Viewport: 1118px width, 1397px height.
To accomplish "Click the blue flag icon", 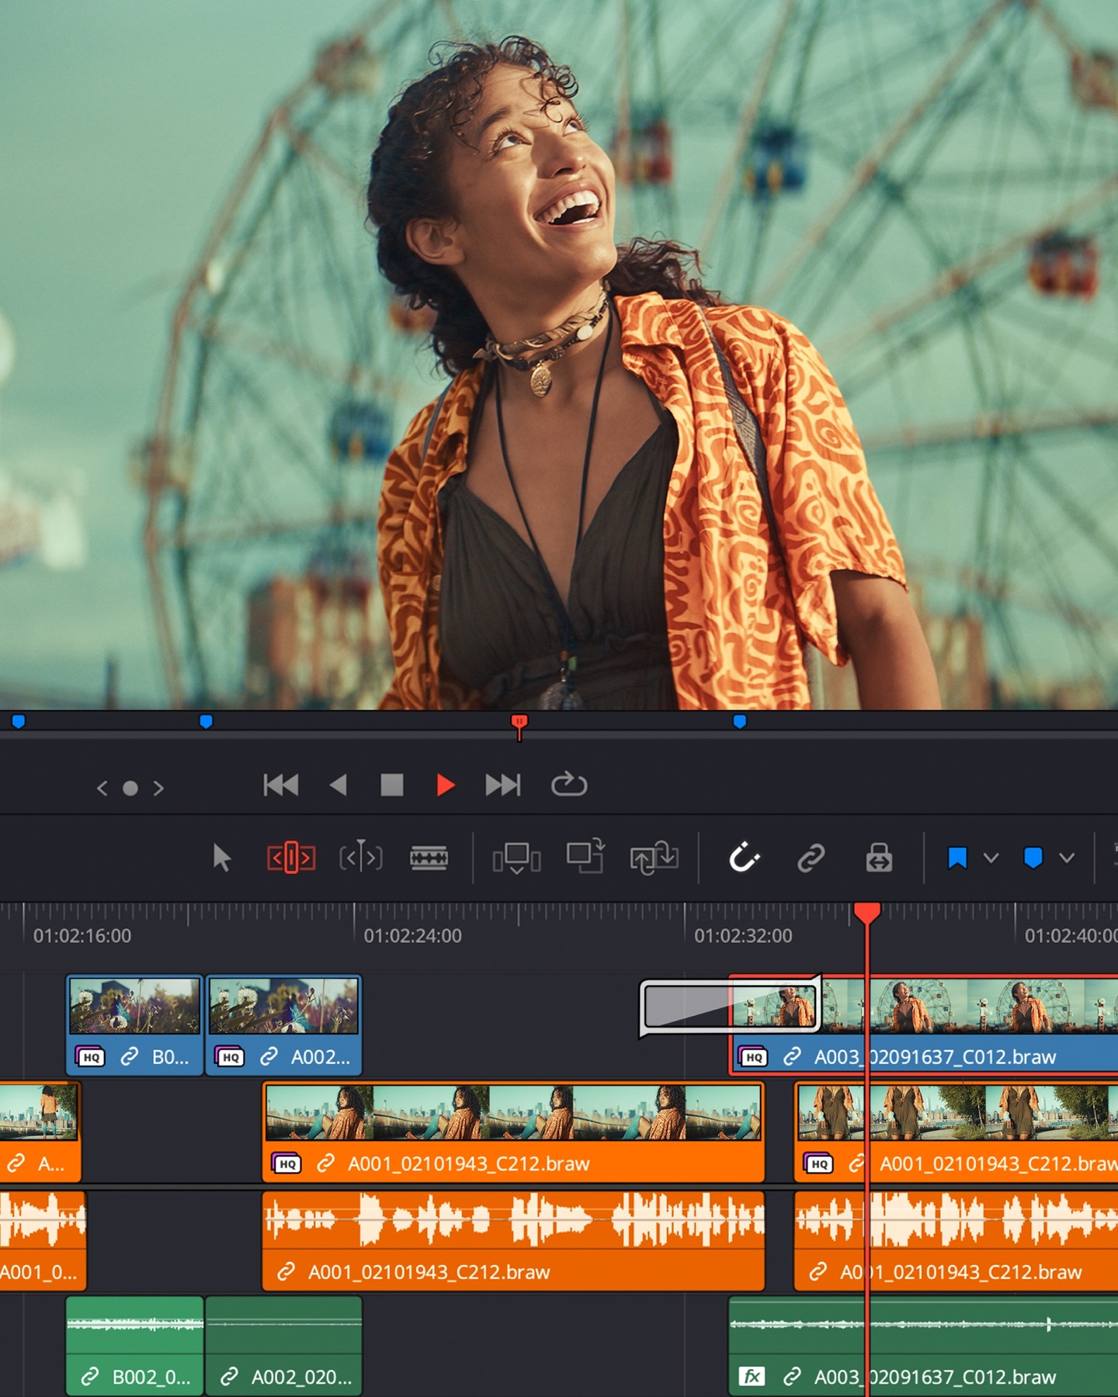I will coord(957,858).
